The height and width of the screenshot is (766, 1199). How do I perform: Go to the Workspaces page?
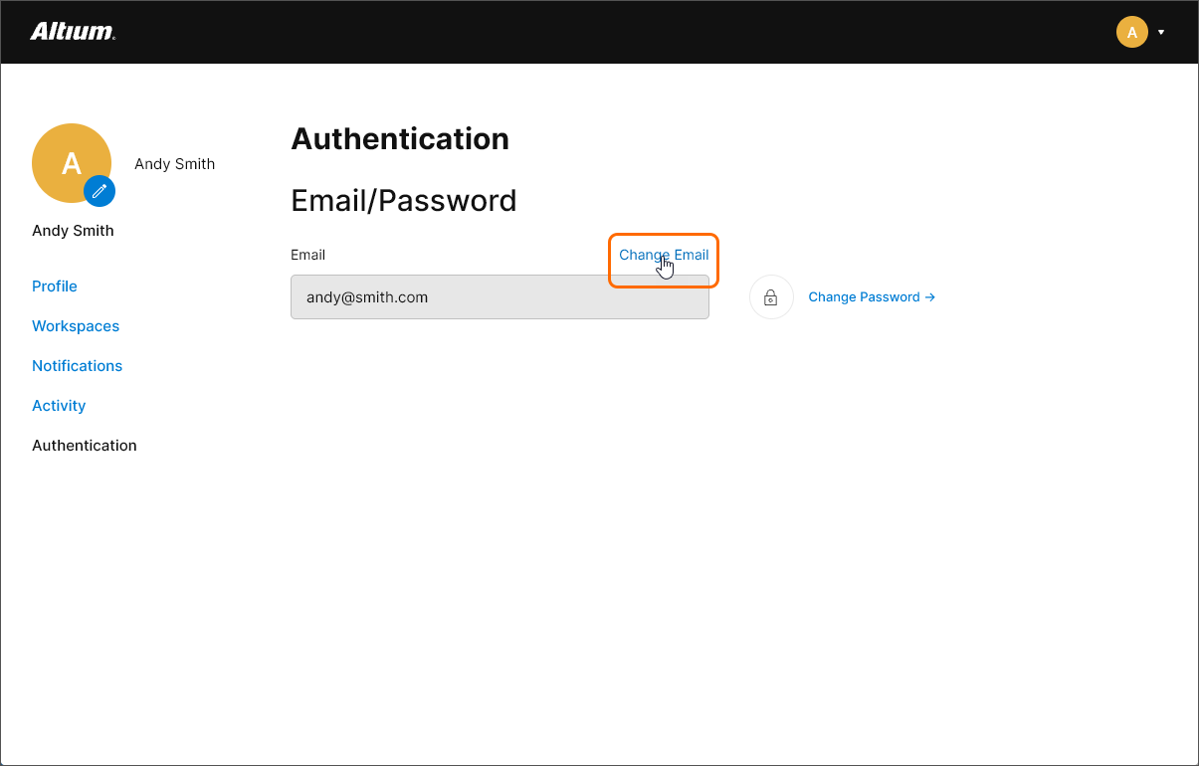76,326
